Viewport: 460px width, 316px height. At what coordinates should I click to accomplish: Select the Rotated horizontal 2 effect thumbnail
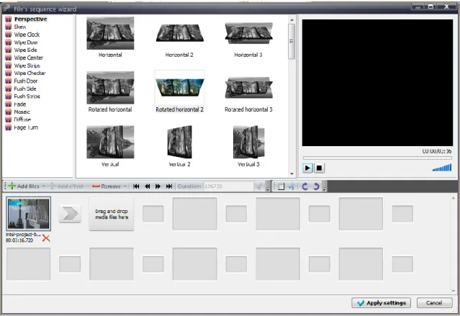tap(180, 87)
